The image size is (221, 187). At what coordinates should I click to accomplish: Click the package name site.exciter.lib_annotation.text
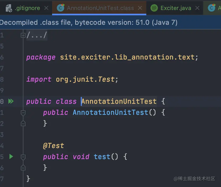pyautogui.click(x=127, y=57)
